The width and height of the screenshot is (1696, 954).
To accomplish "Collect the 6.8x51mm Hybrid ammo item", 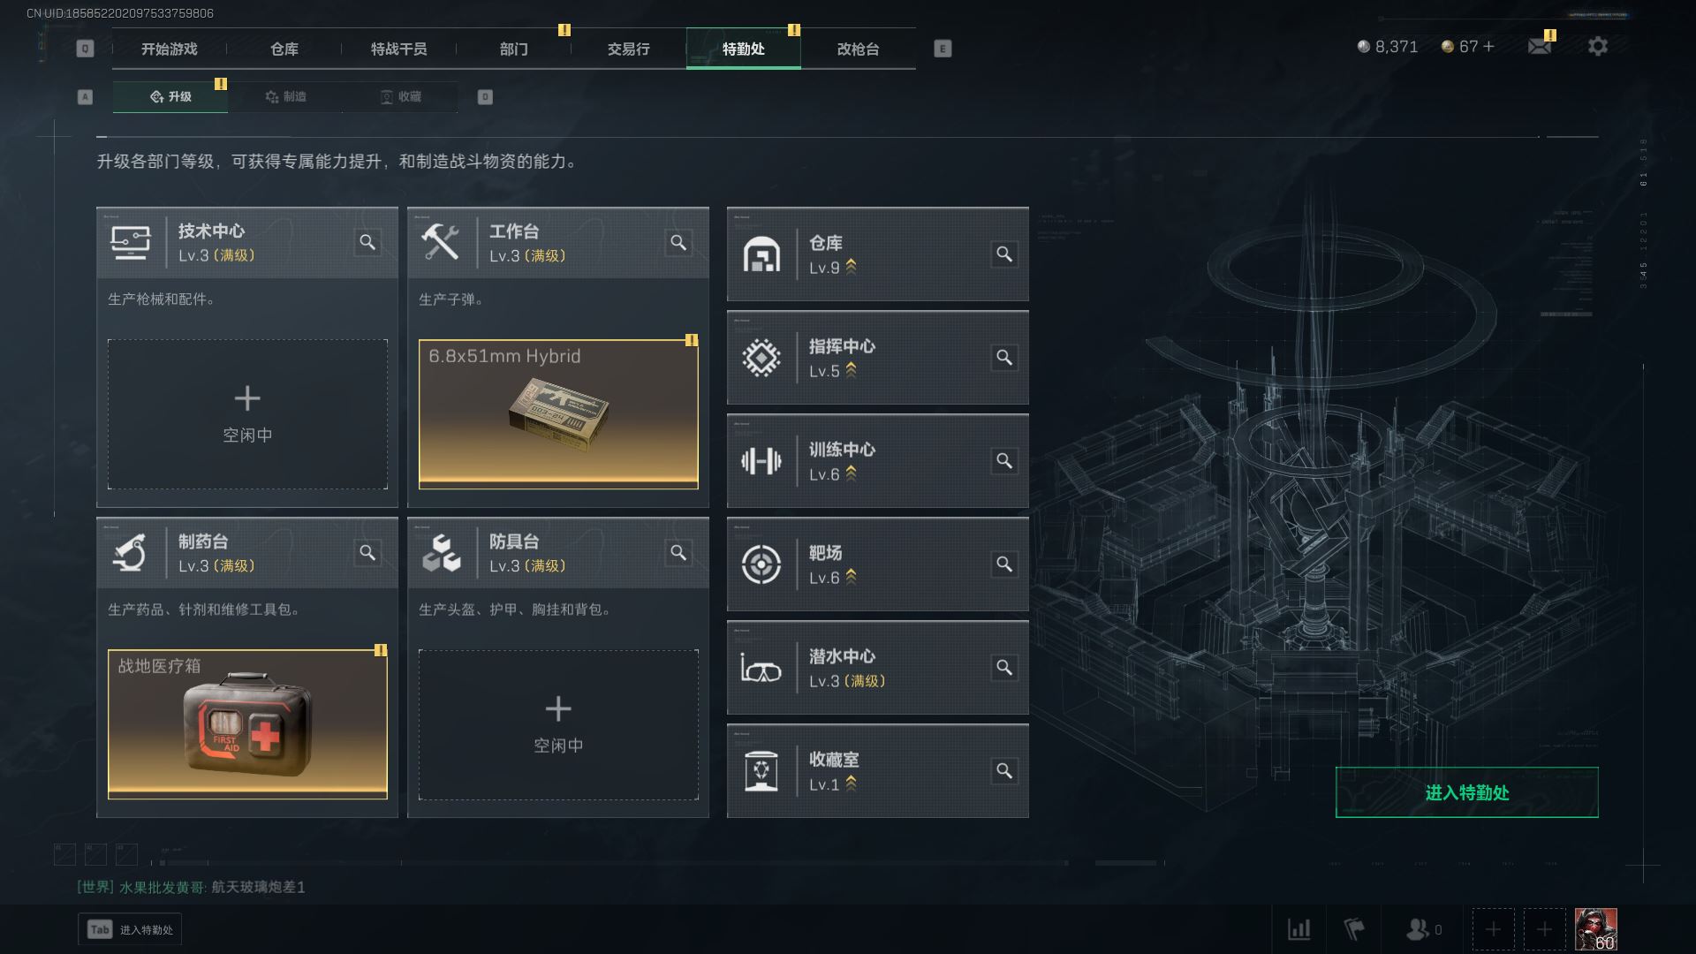I will point(558,414).
